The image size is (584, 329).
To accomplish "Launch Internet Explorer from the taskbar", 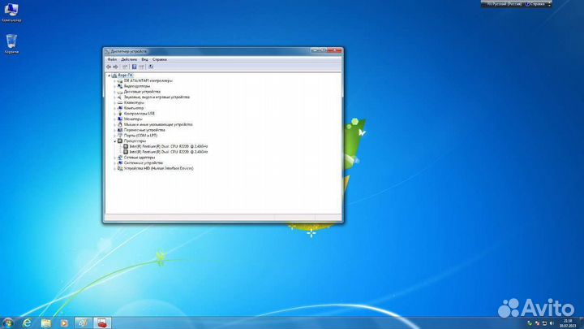I will pos(28,323).
